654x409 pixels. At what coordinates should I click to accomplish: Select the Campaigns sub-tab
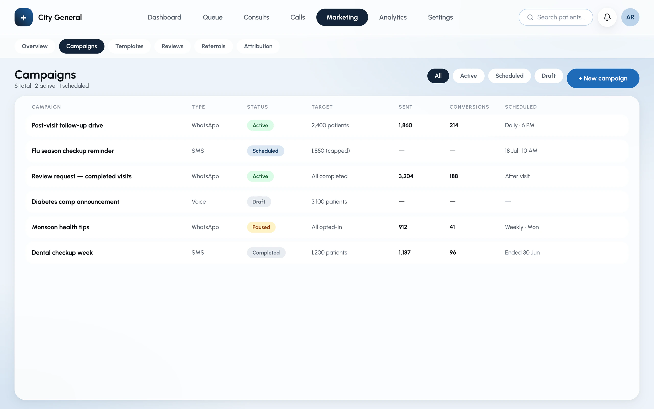(x=81, y=46)
